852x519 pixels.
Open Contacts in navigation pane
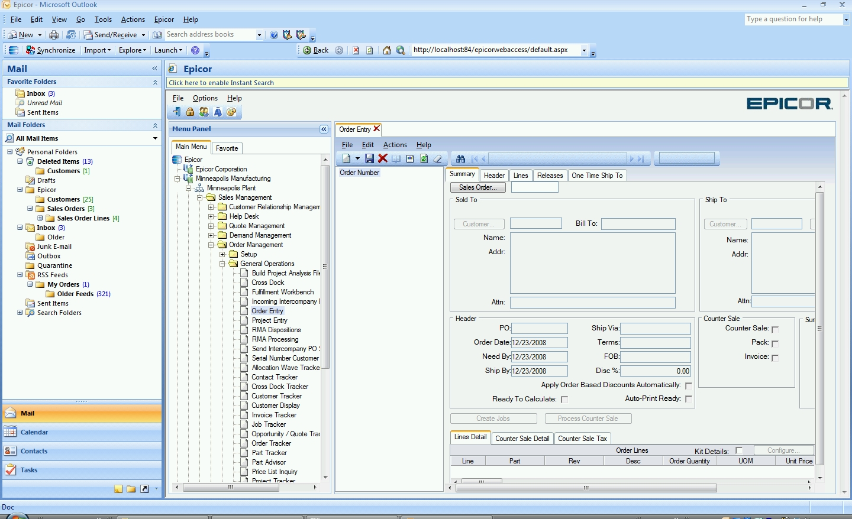pyautogui.click(x=82, y=451)
